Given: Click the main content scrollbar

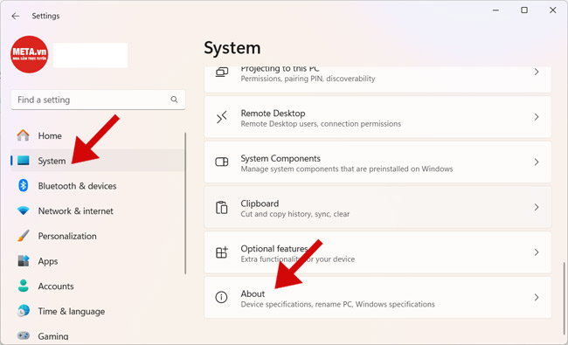Looking at the screenshot, I should [x=564, y=299].
